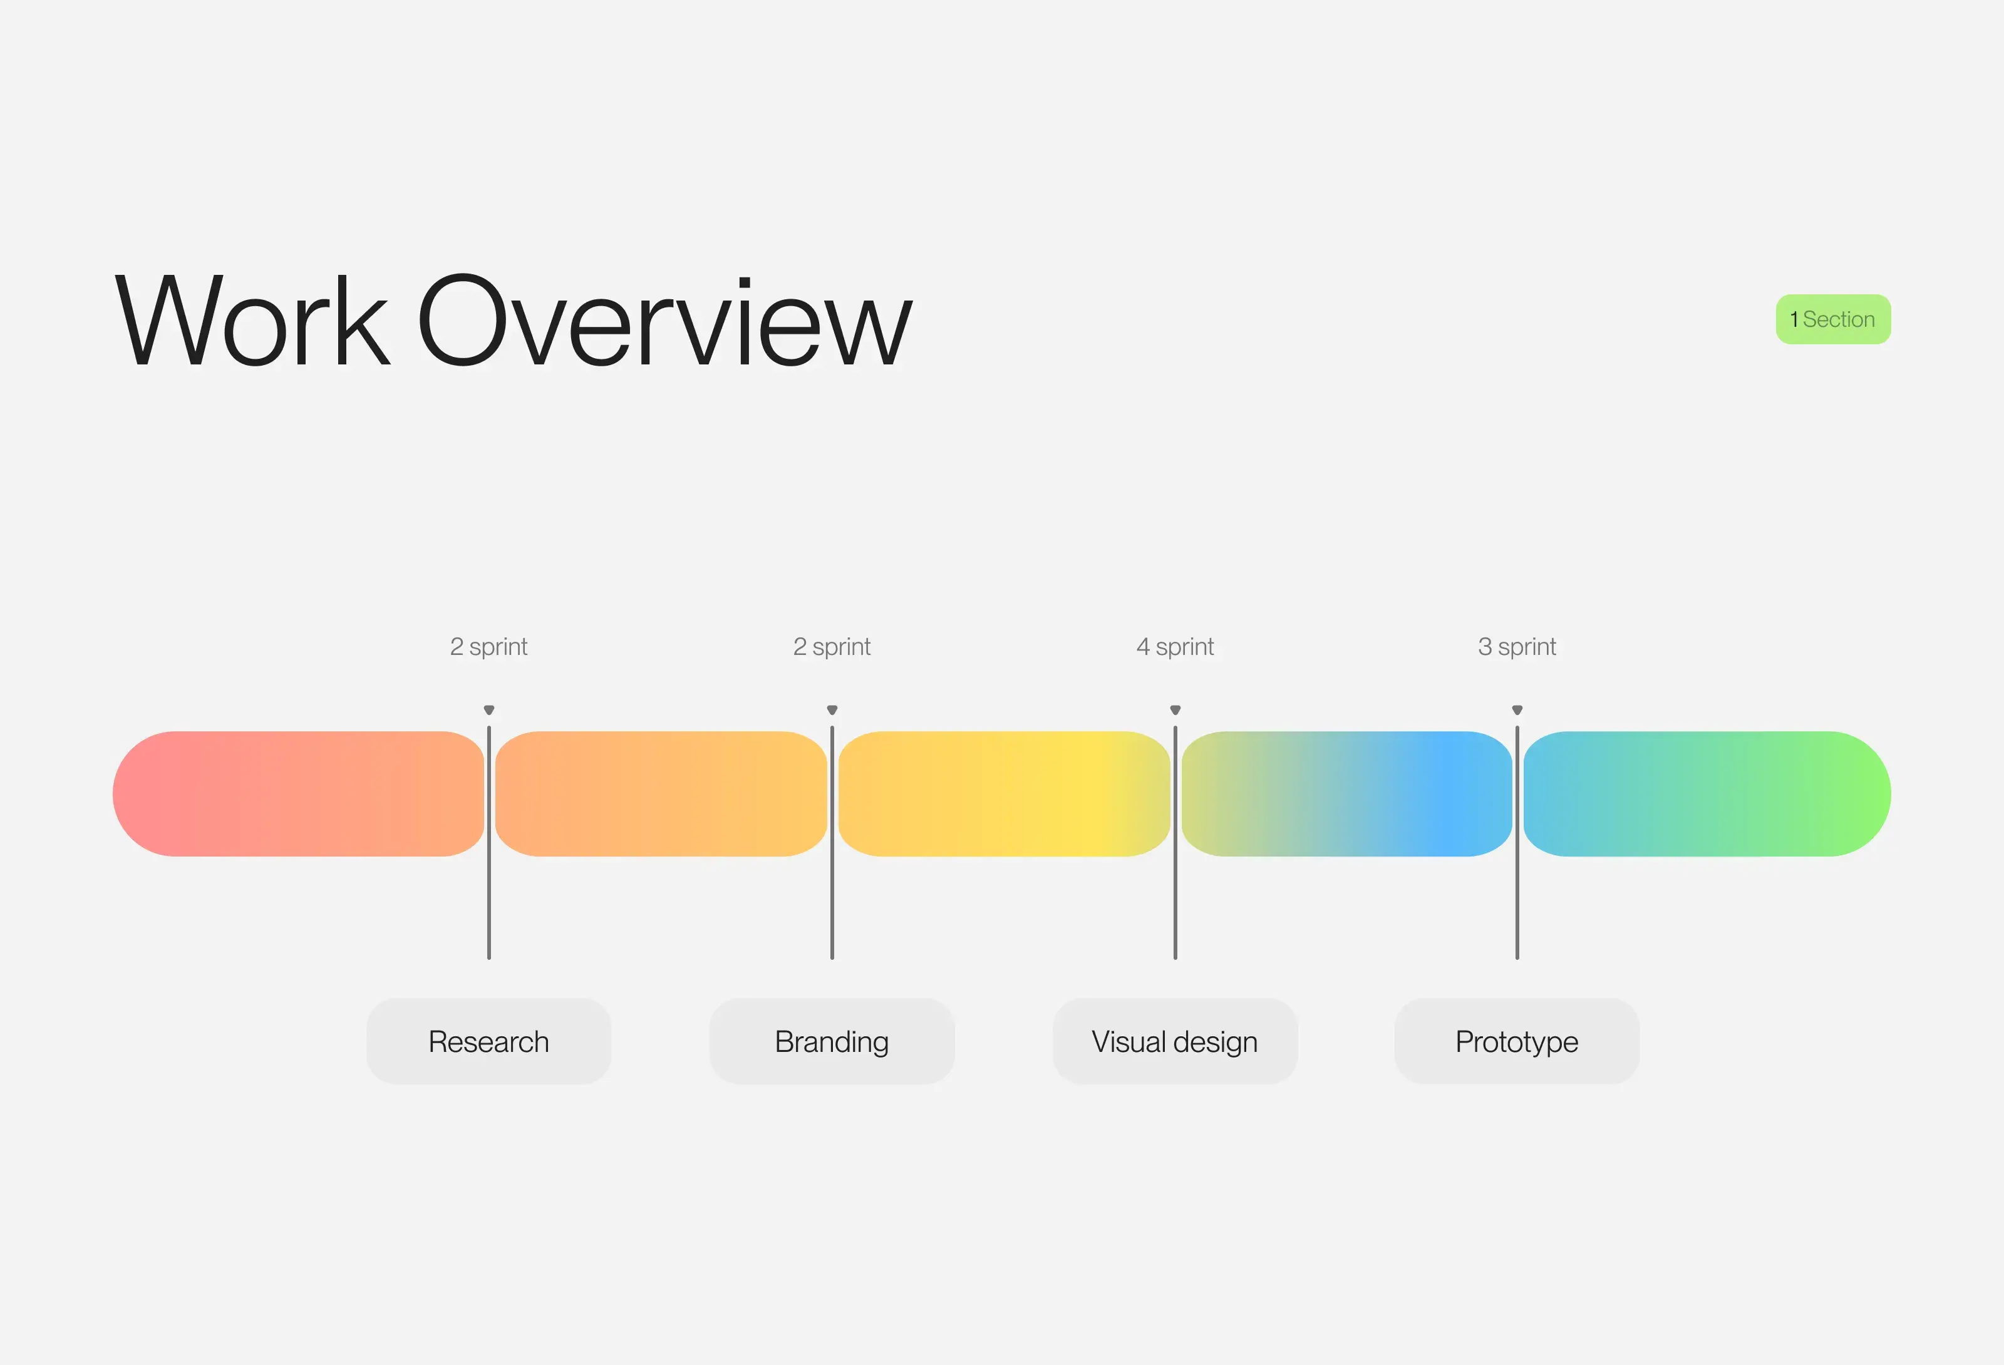Select the 2 sprint marker above Branding
The height and width of the screenshot is (1365, 2004).
click(x=832, y=703)
